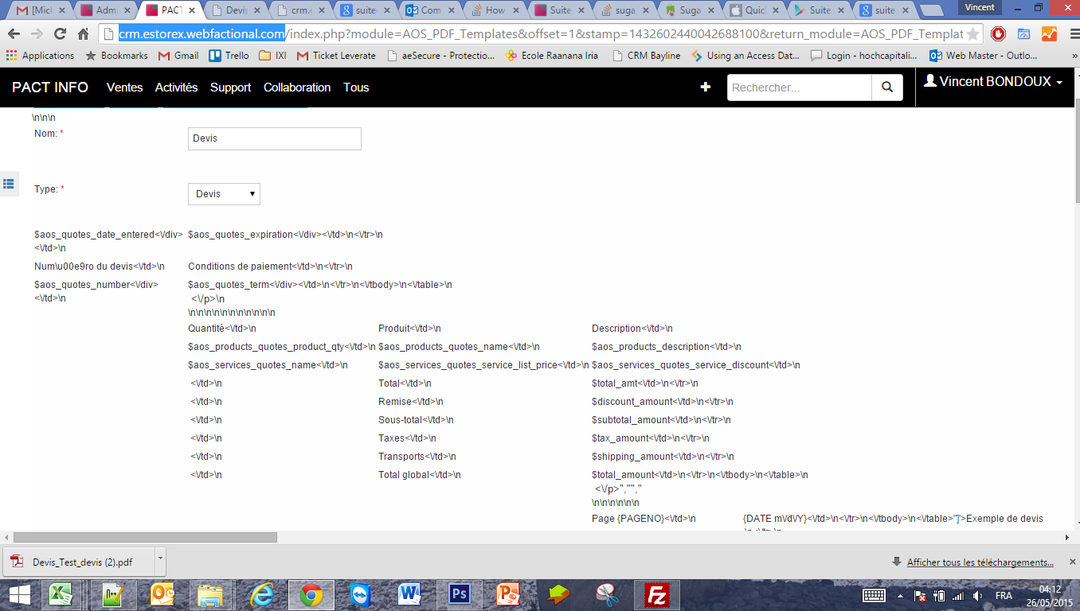
Task: Bookmark this page with the star icon
Action: [x=972, y=35]
